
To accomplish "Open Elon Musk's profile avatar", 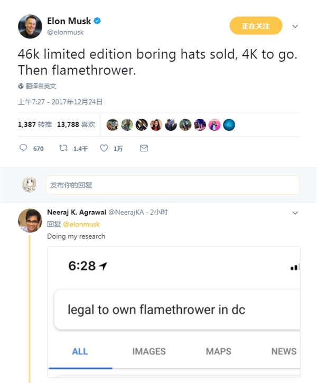I will (30, 26).
